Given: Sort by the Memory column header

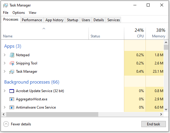Looking at the screenshot, I should (156, 34).
